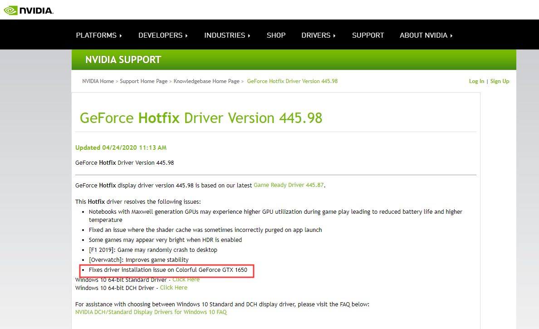
Task: Open the SUPPORT menu item
Action: (x=368, y=35)
